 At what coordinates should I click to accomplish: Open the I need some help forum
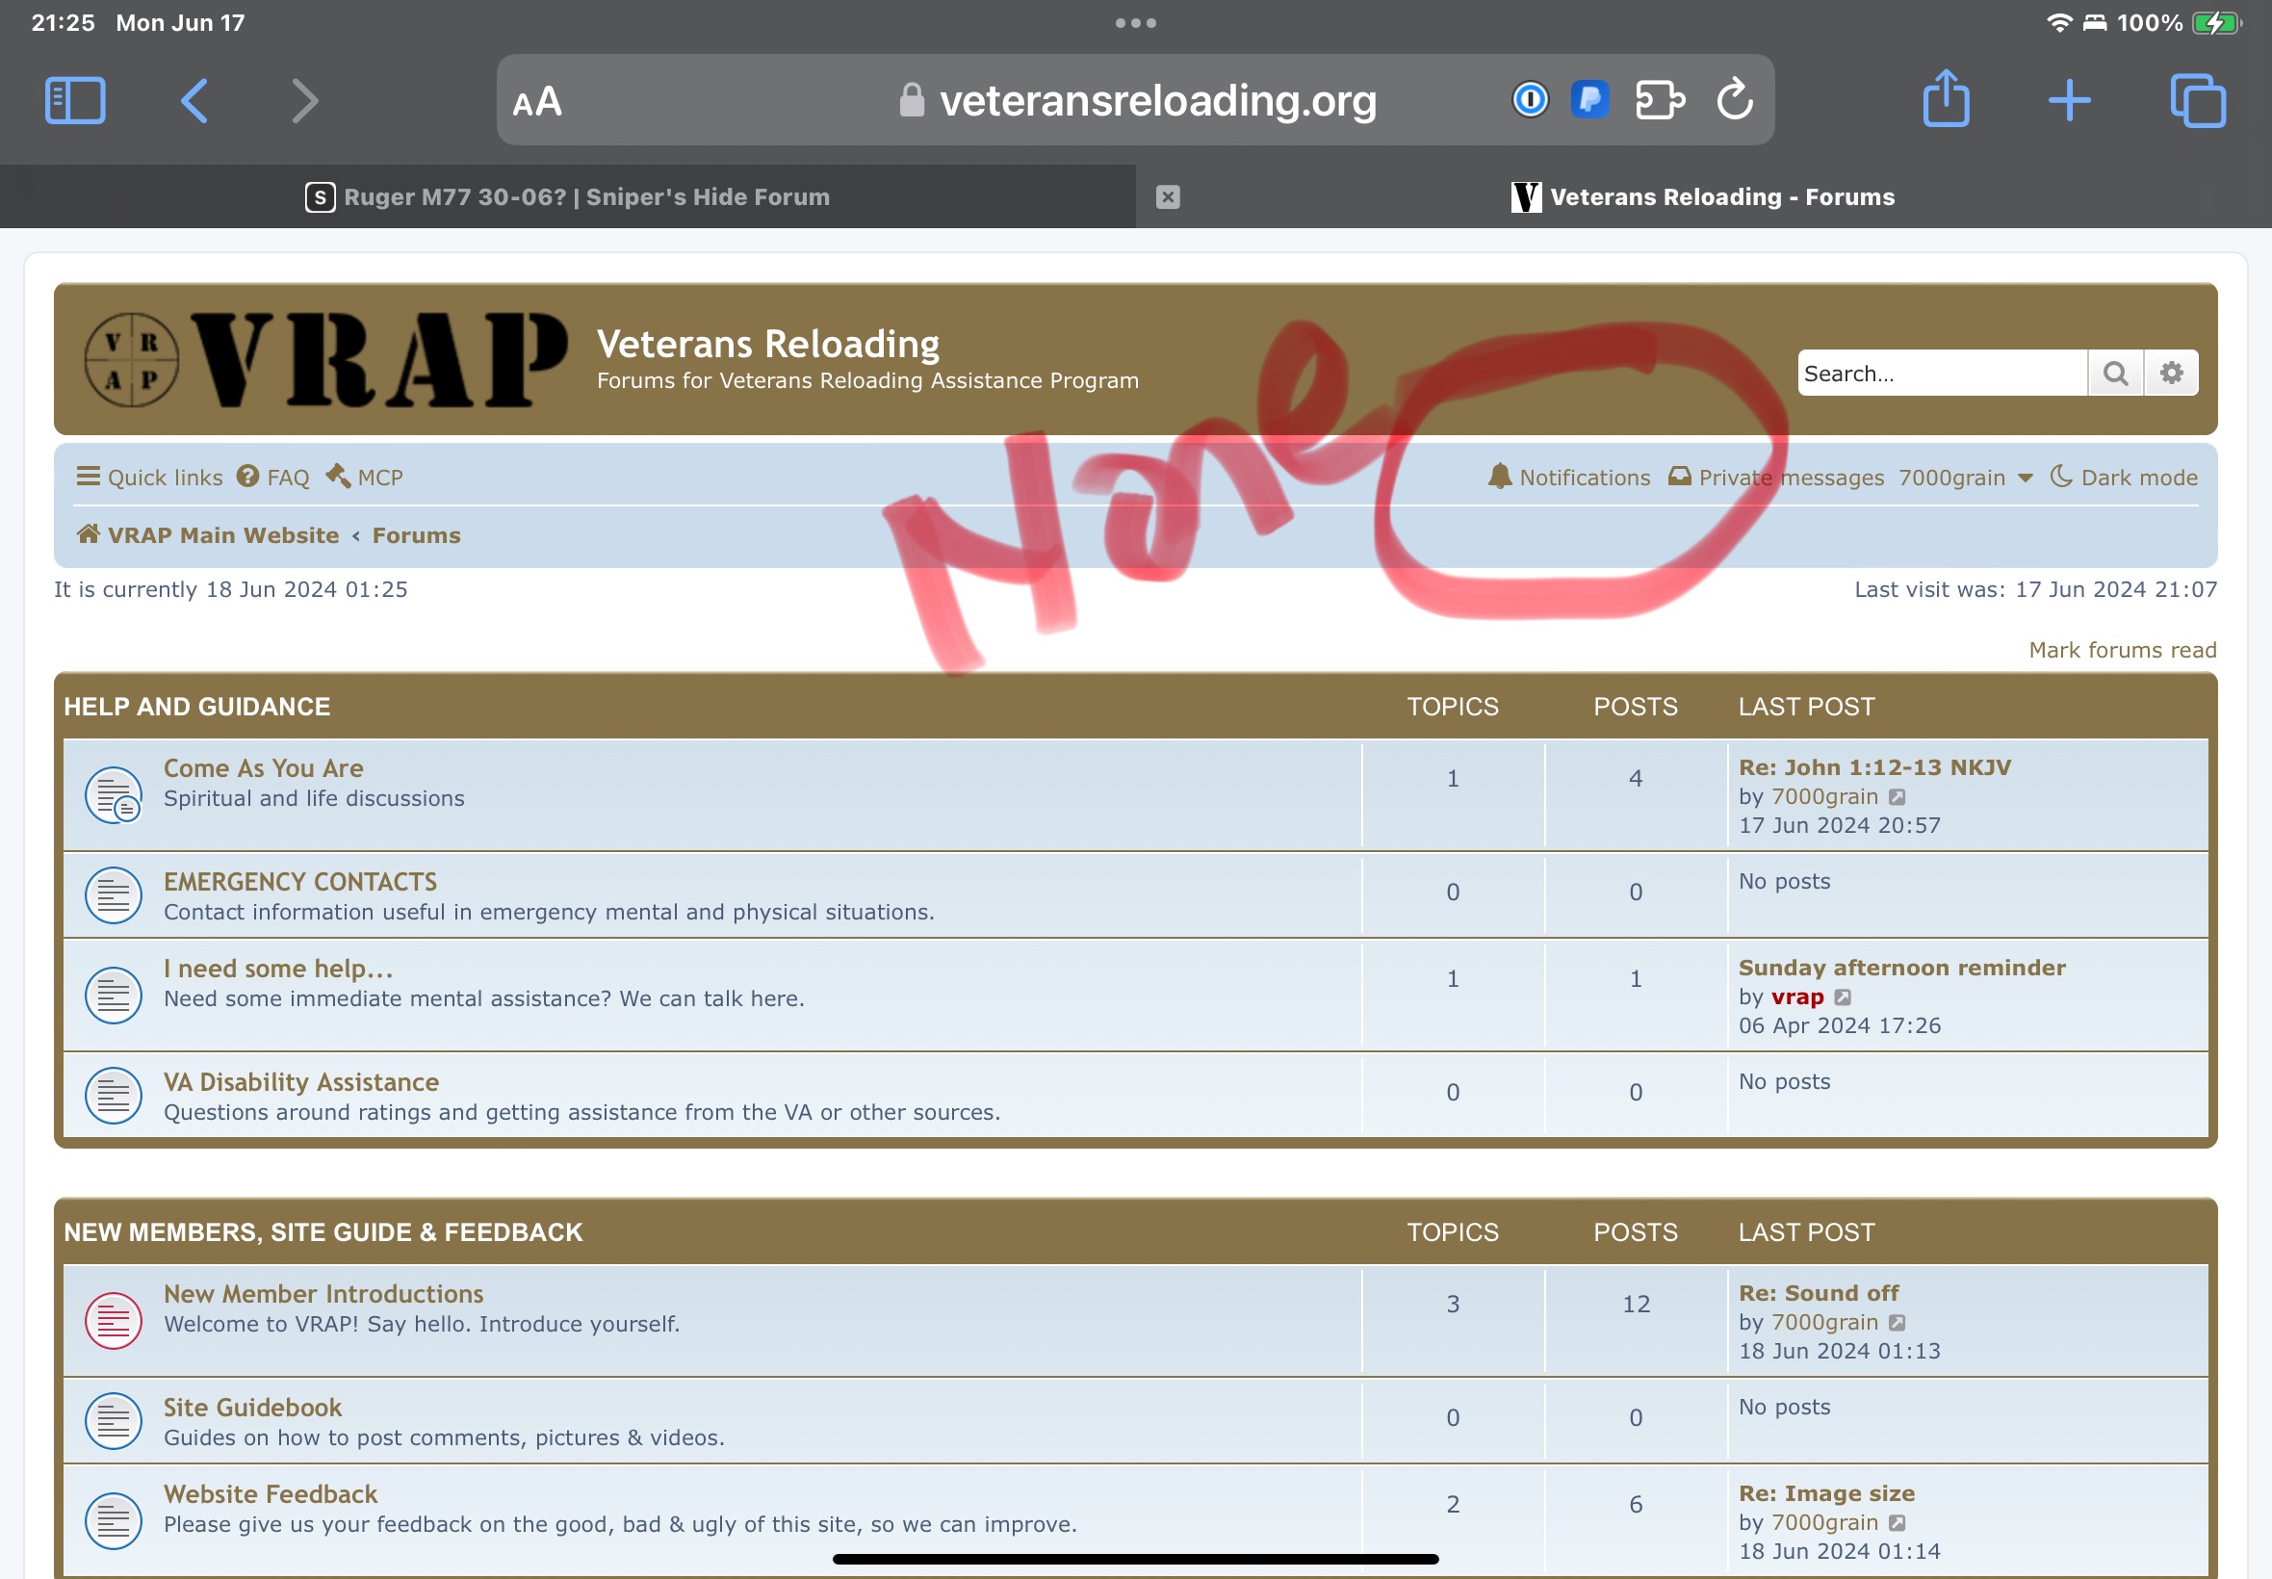(x=278, y=969)
